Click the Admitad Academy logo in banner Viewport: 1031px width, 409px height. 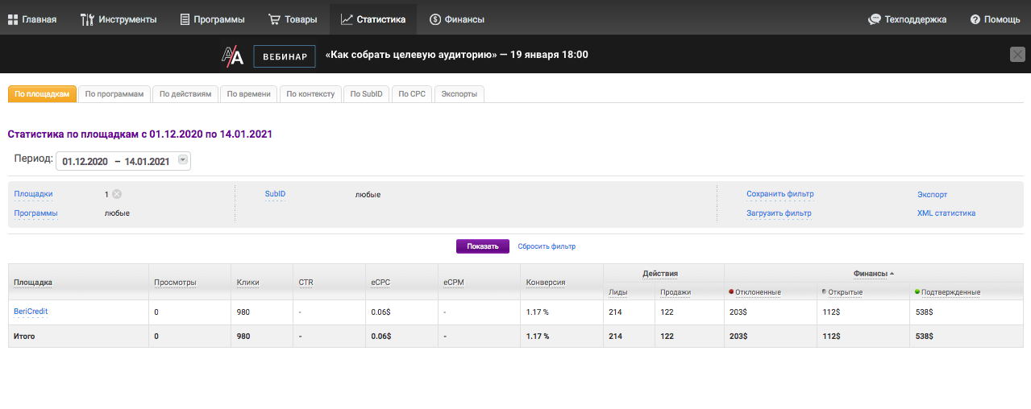click(x=232, y=55)
